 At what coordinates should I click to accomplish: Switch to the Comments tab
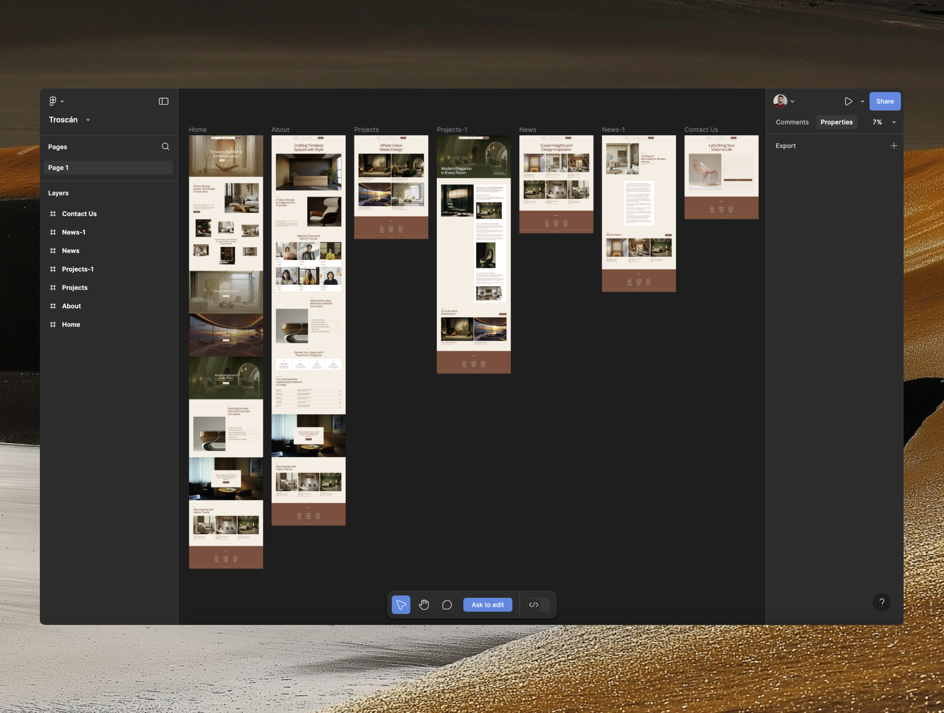[792, 122]
